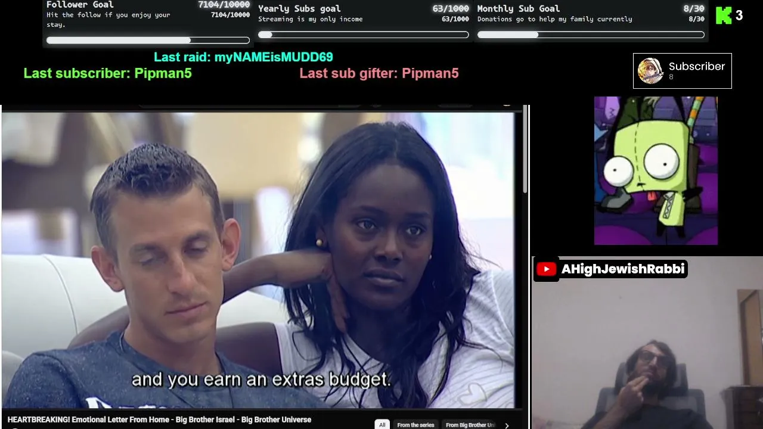This screenshot has width=763, height=429.
Task: Click the AHighJewishRabbi channel name label
Action: coord(623,269)
